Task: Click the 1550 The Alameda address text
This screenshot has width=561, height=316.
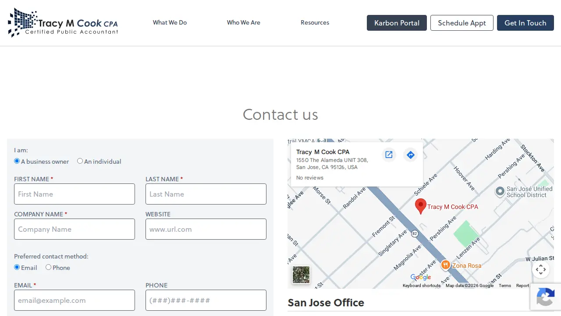Action: click(332, 164)
